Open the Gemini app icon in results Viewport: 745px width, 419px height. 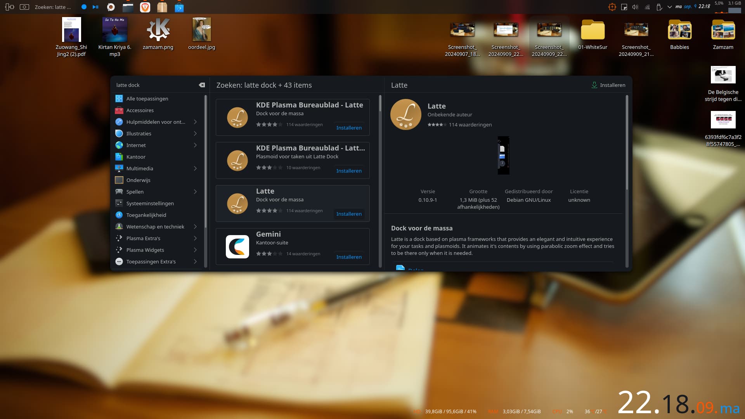[237, 247]
